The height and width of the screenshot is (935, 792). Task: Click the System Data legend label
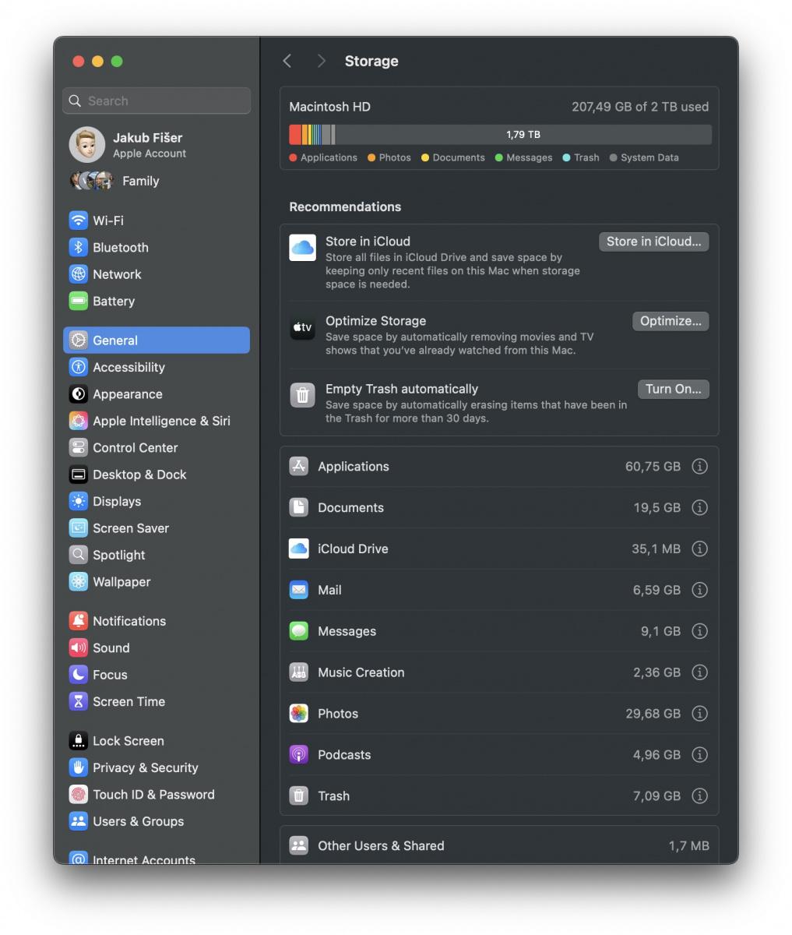[649, 157]
